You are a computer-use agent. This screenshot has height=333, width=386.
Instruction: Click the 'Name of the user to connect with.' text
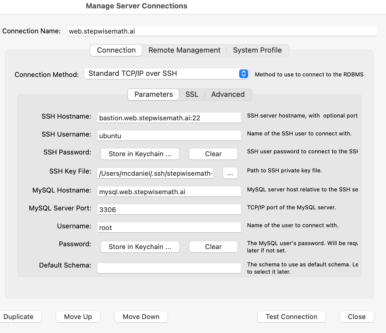[x=293, y=225]
